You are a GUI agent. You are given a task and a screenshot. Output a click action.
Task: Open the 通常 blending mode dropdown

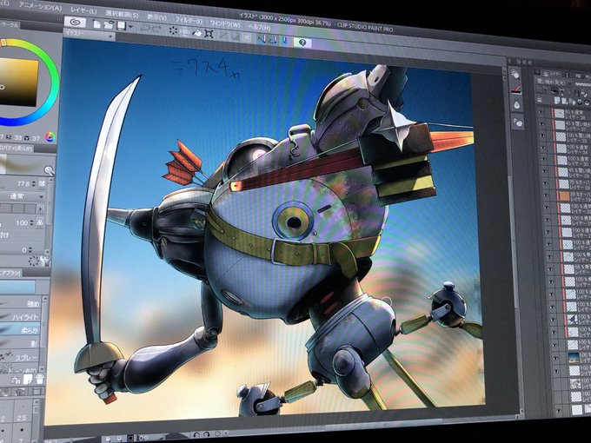(22, 196)
